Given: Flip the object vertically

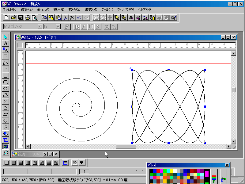Looking at the screenshot, I should click(138, 17).
